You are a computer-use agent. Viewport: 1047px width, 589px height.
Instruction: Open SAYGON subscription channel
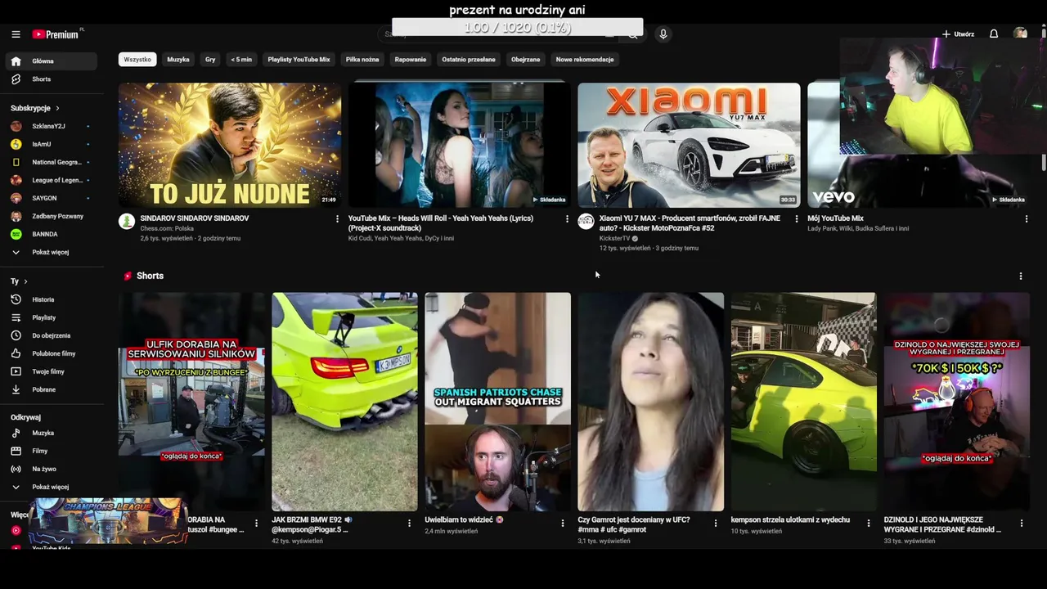pos(51,198)
